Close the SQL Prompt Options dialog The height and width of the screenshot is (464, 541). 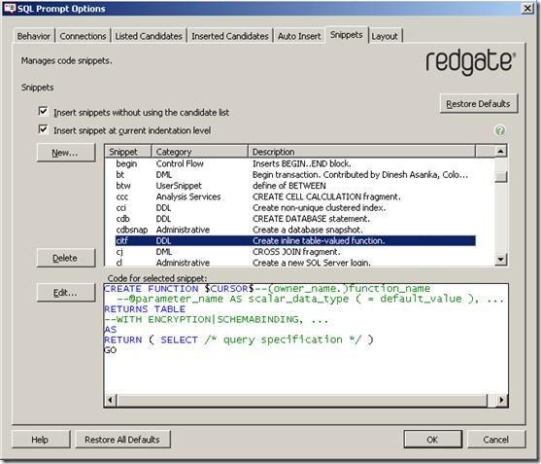click(528, 9)
